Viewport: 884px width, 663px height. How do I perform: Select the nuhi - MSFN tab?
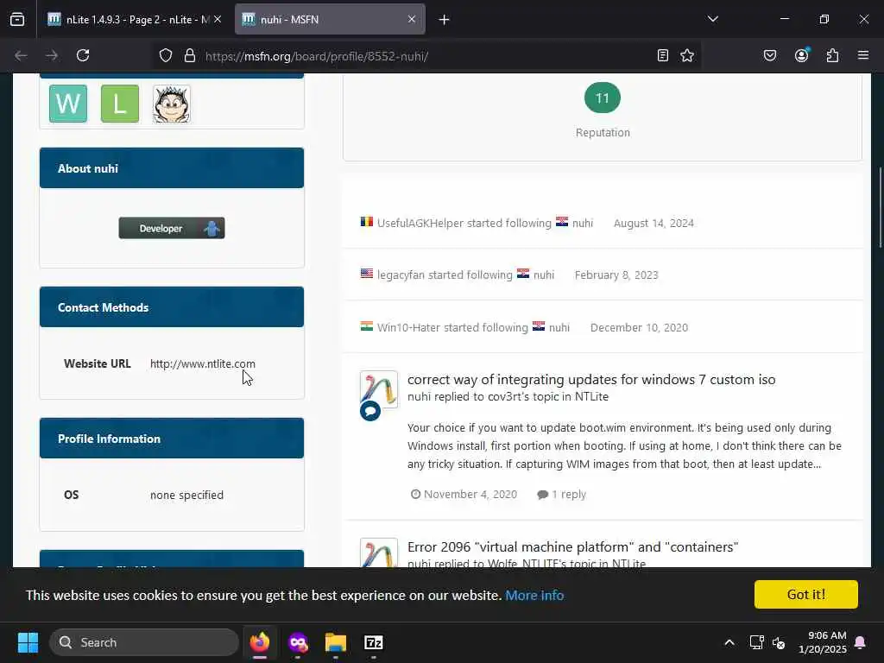[330, 19]
